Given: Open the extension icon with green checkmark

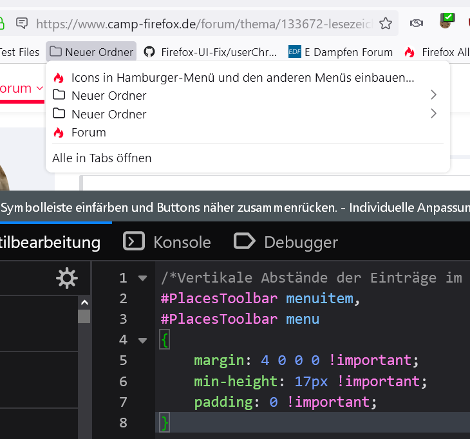Looking at the screenshot, I should click(x=447, y=21).
